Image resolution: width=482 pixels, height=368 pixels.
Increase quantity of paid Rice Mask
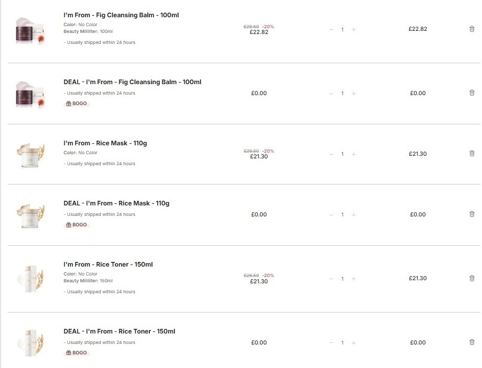click(354, 154)
